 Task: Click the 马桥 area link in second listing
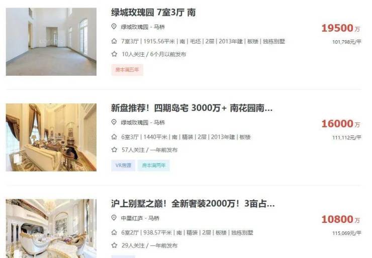pyautogui.click(x=159, y=122)
